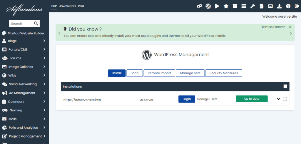Close the Did you know tip banner
The height and width of the screenshot is (144, 301).
tap(290, 27)
